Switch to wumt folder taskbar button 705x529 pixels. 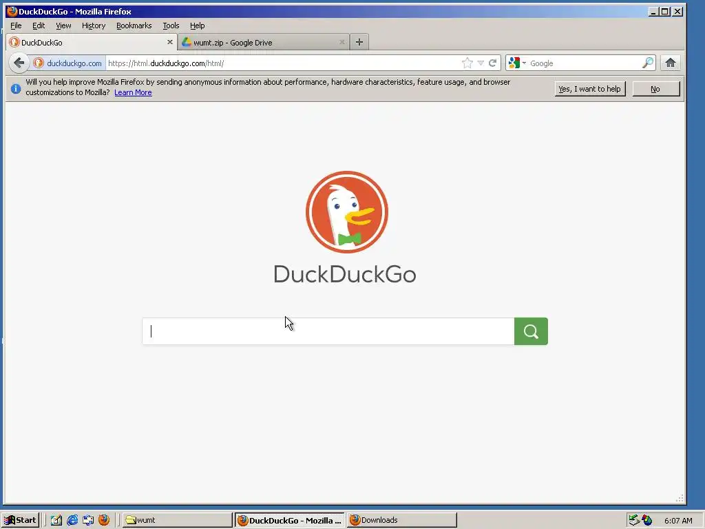[177, 520]
